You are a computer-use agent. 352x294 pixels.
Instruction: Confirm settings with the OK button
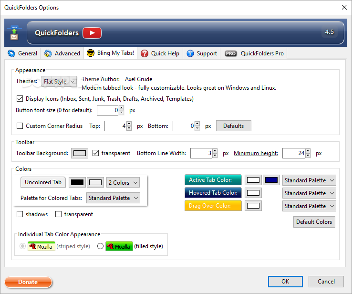pos(285,282)
